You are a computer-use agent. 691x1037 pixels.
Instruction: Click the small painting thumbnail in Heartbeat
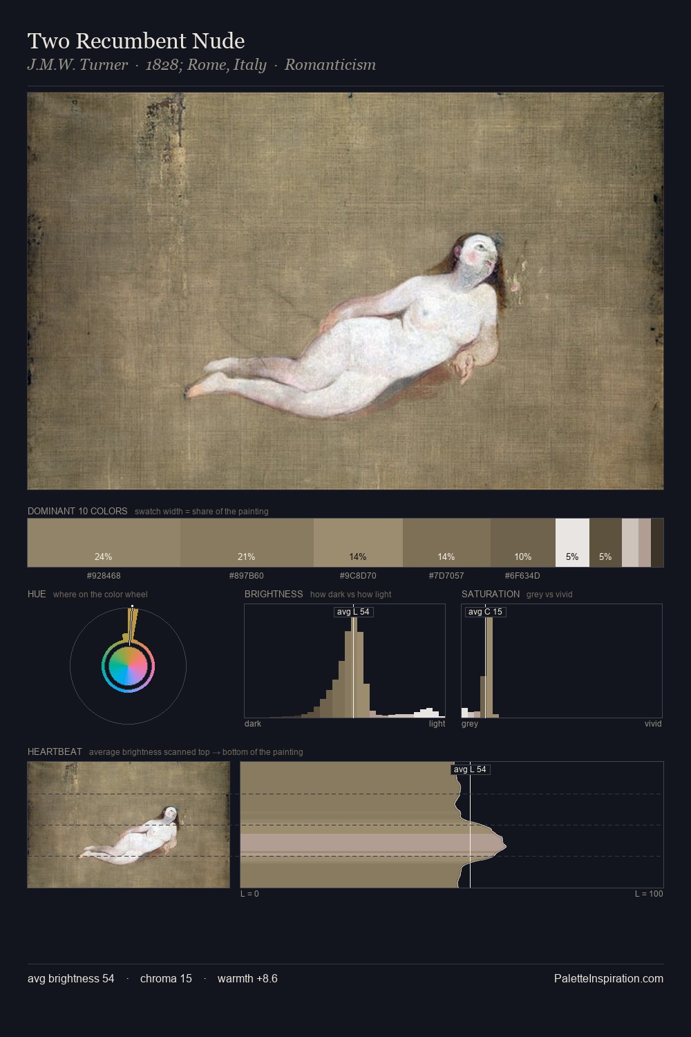[129, 825]
